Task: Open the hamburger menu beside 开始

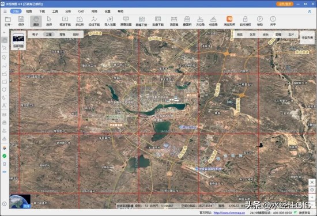Action: click(x=5, y=12)
